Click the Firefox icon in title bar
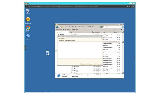This screenshot has height=93, width=166. tap(26, 3)
